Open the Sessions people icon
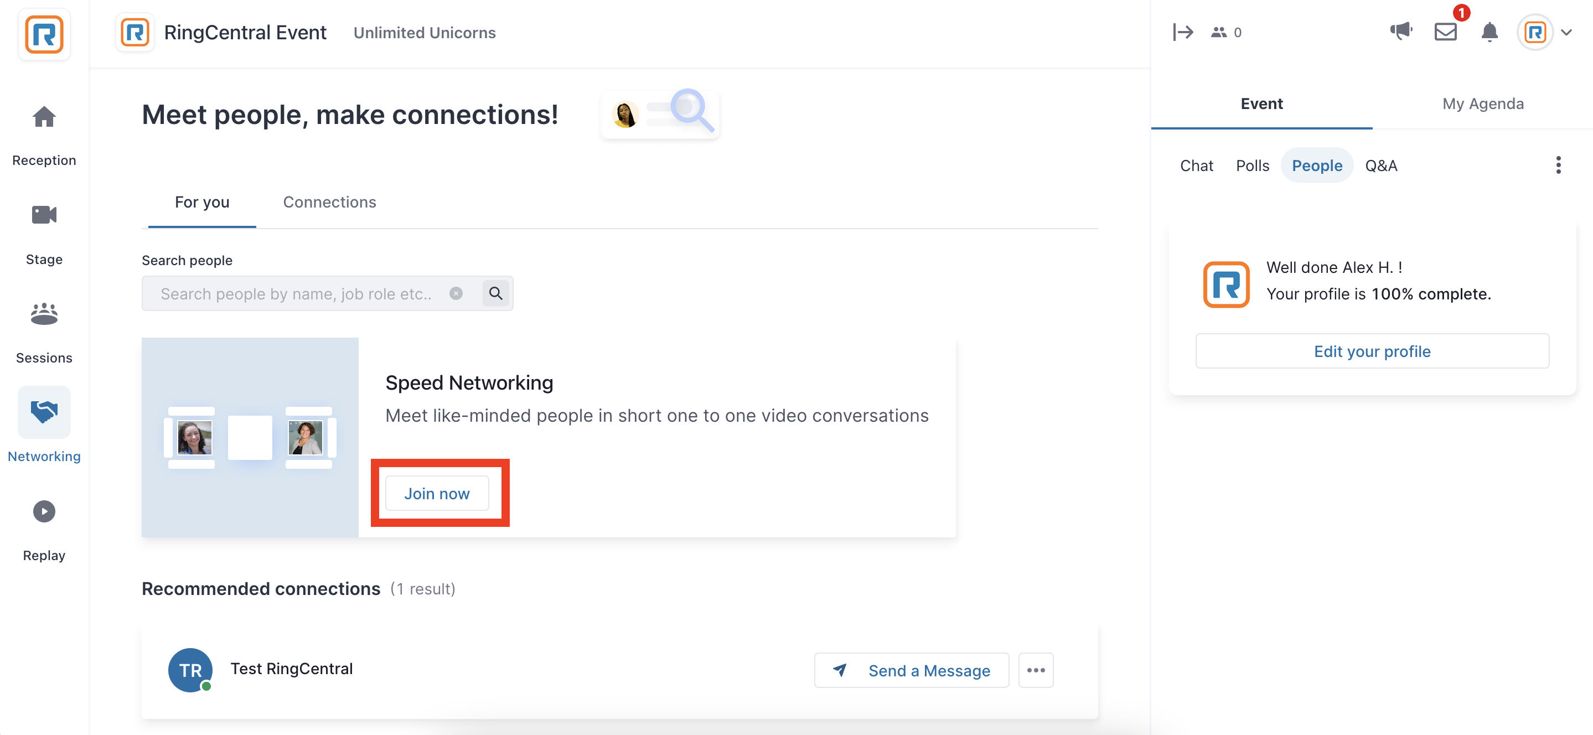Screen dimensions: 1593x735 [x=44, y=314]
